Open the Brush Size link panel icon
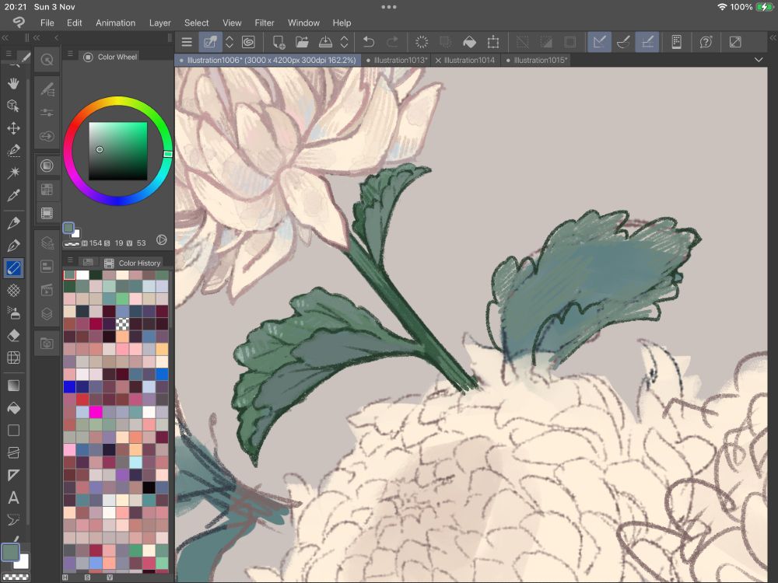The width and height of the screenshot is (778, 583). coord(47,136)
